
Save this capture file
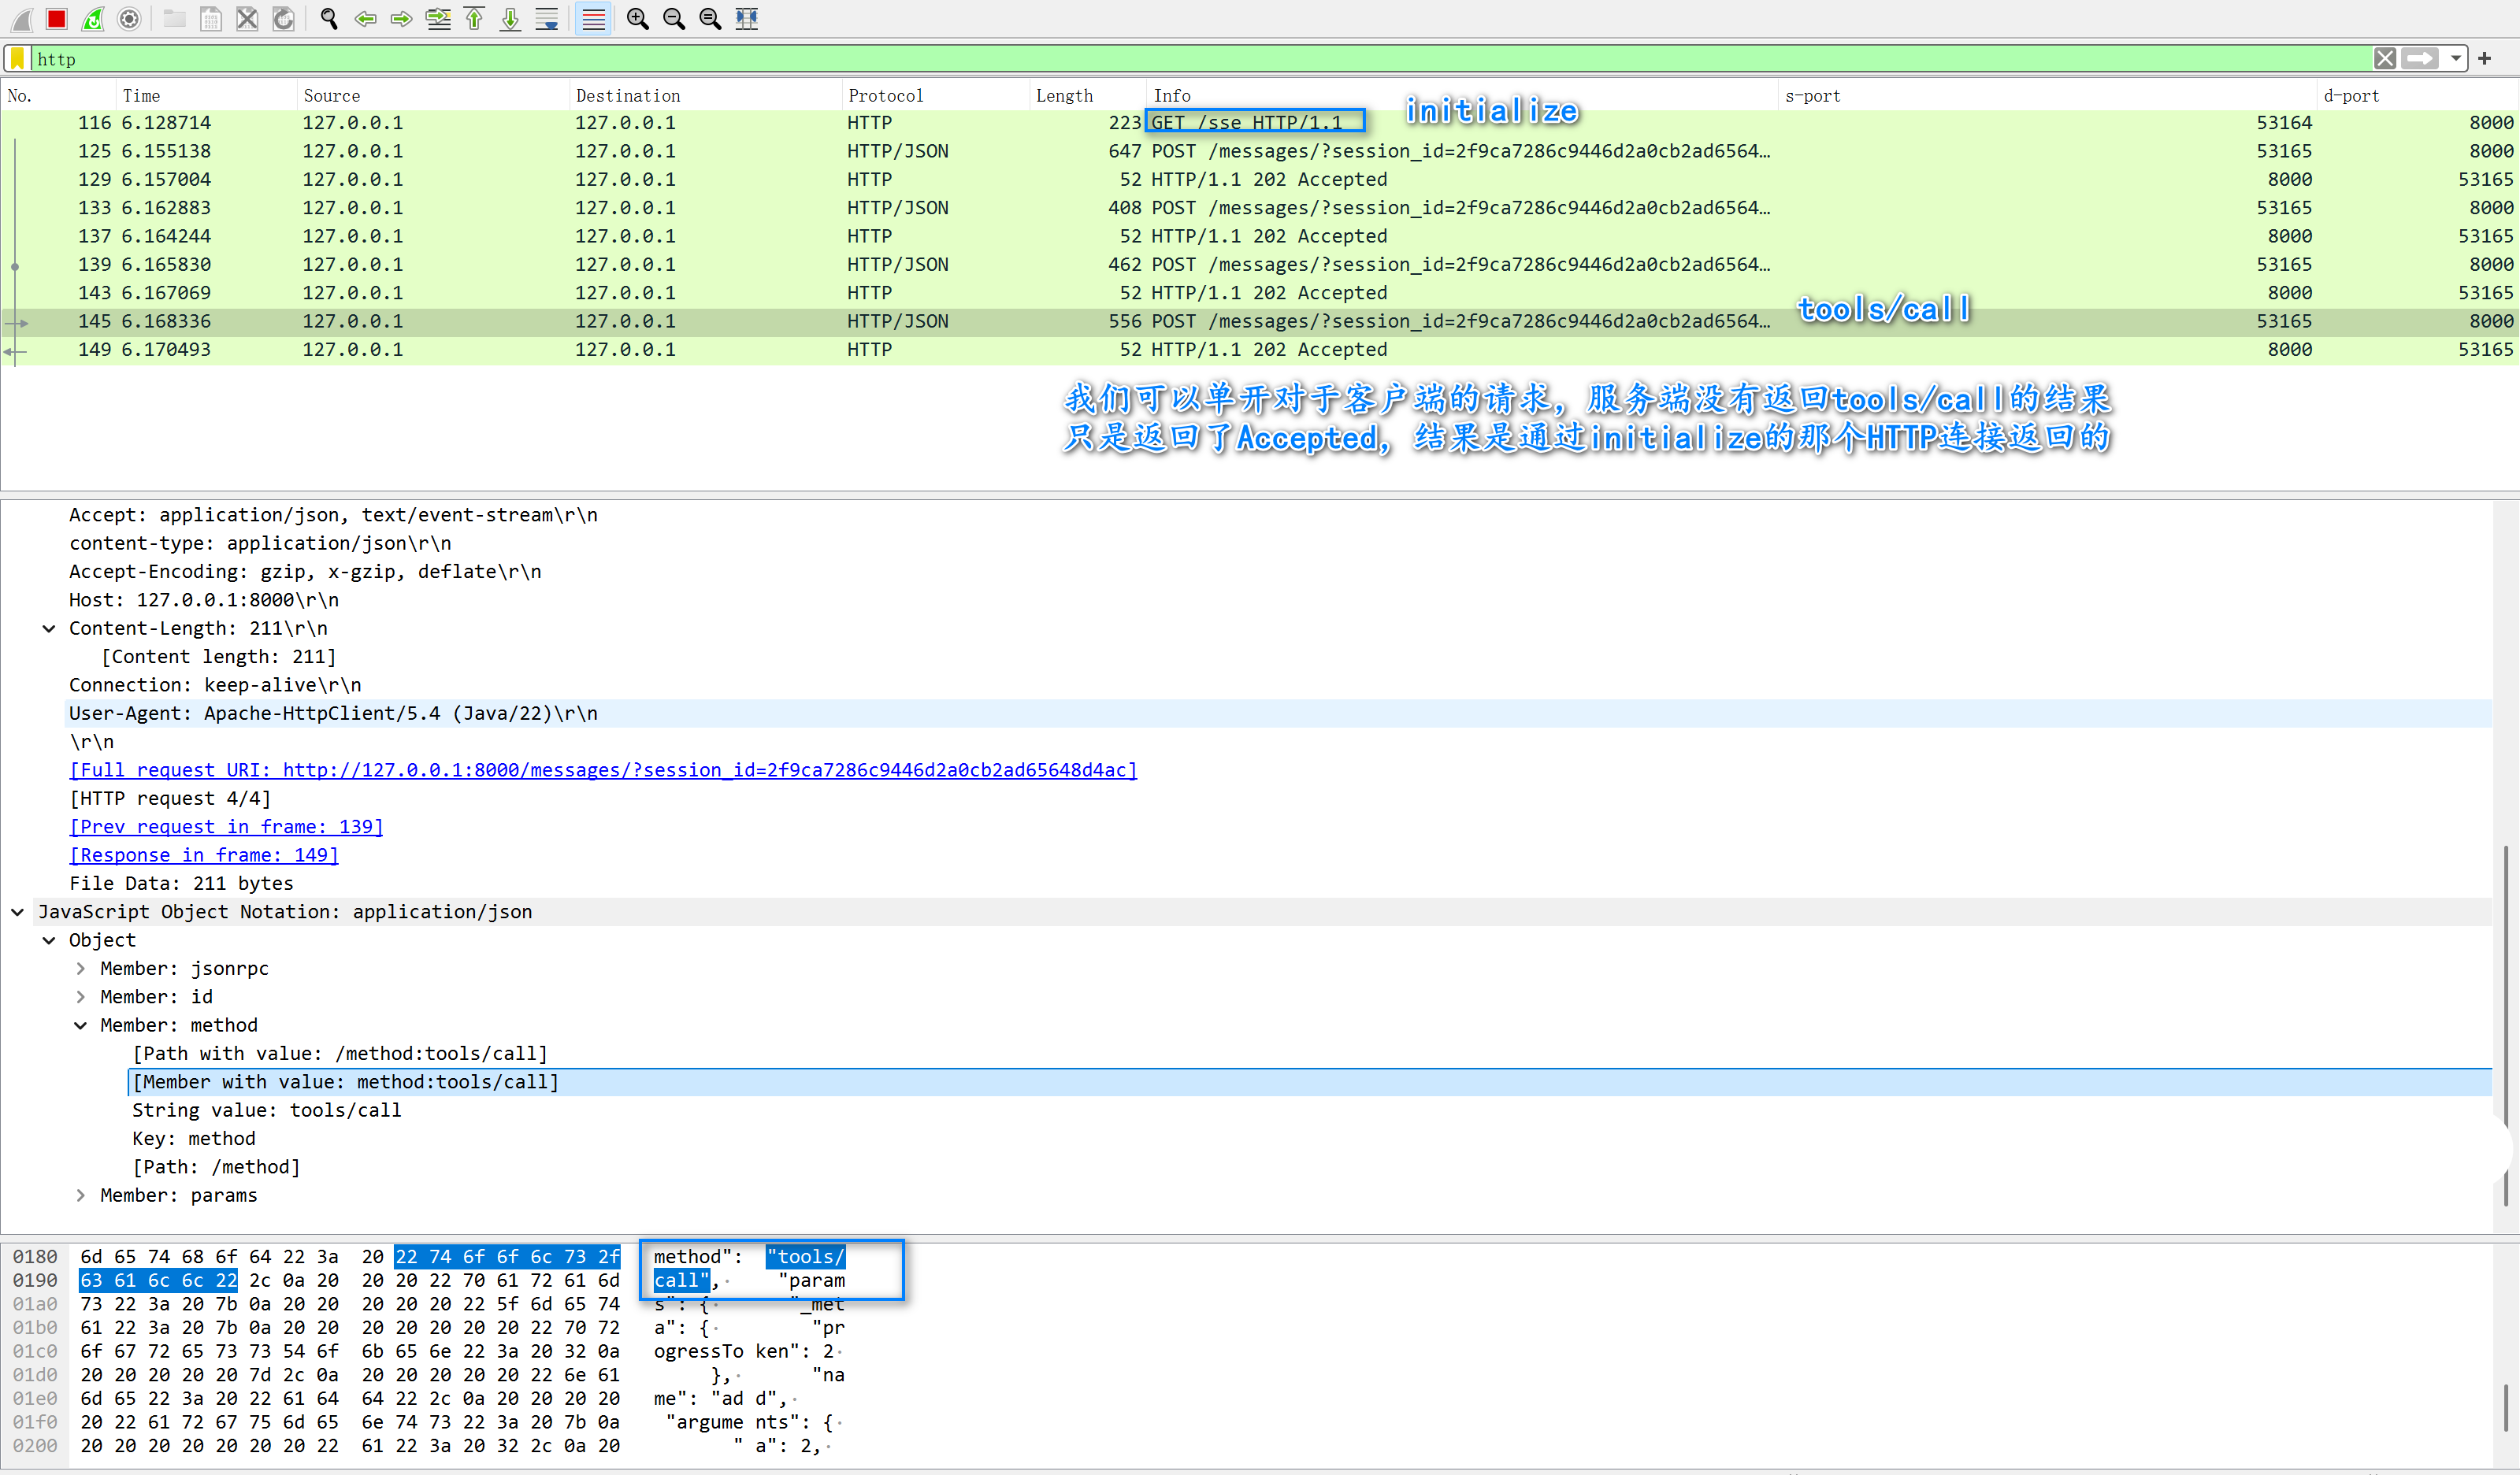[x=211, y=19]
